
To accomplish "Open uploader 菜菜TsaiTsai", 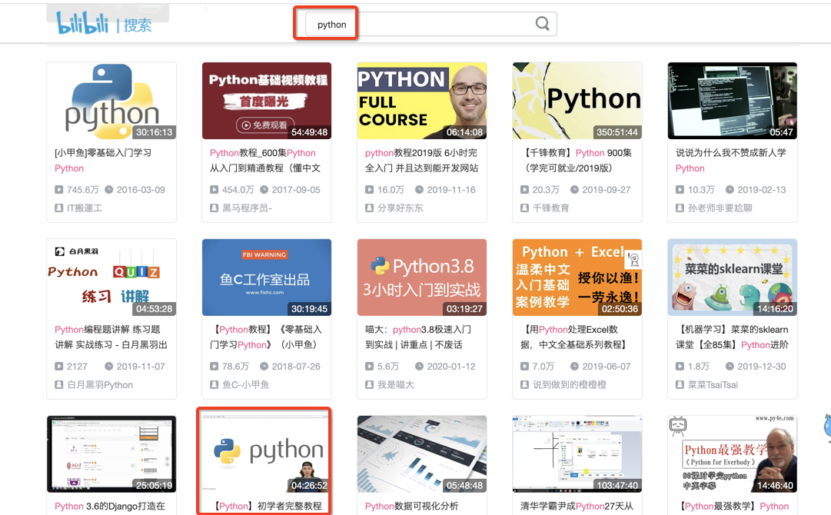I will pos(713,384).
